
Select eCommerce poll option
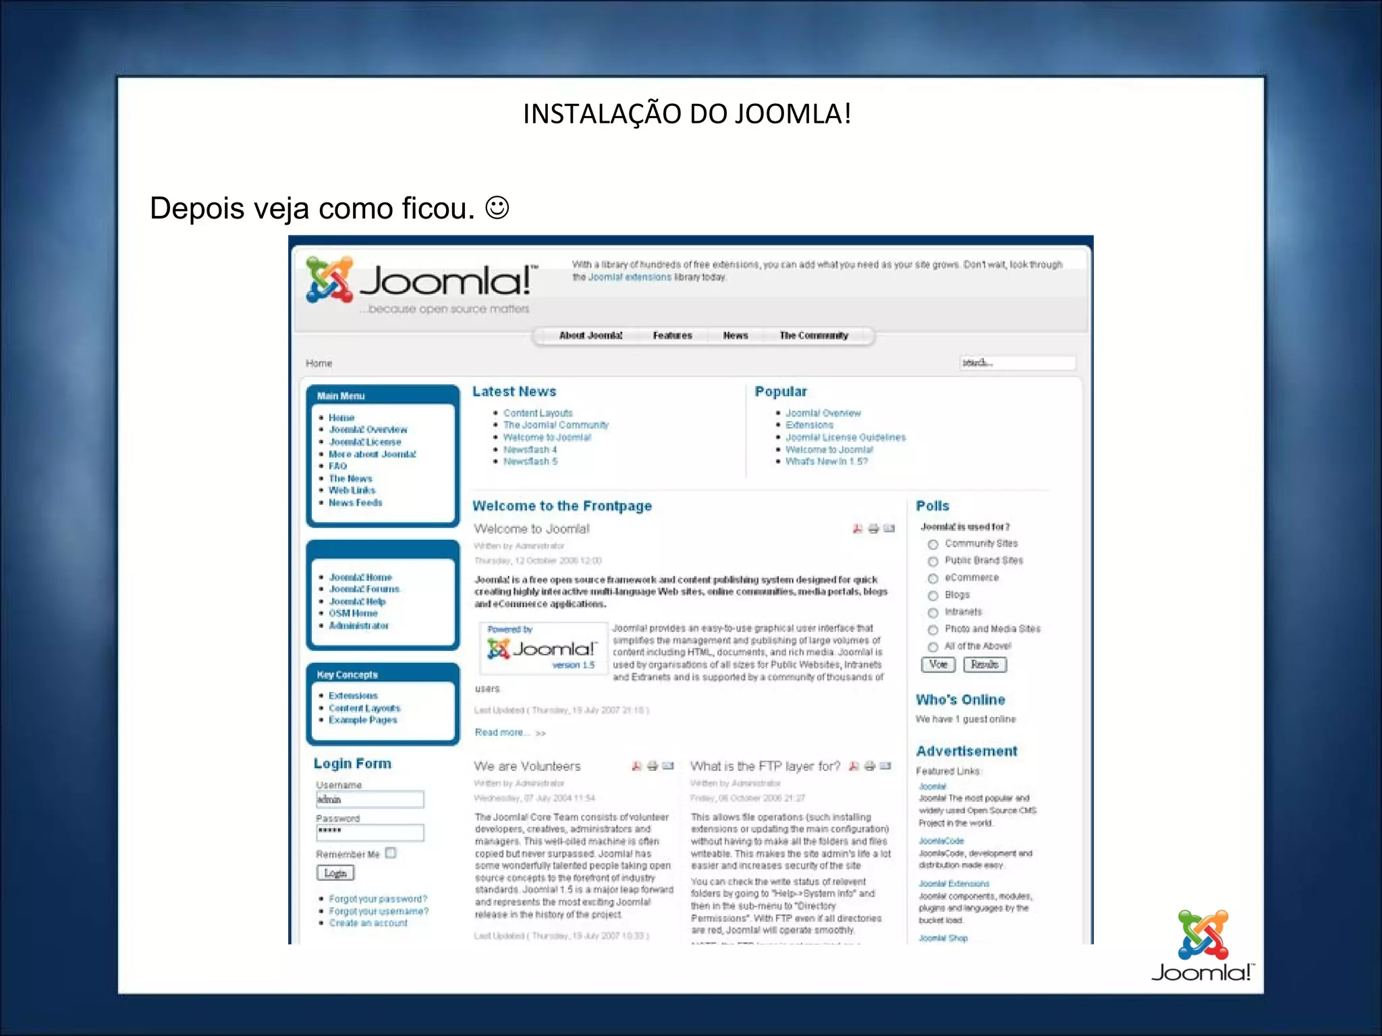933,579
